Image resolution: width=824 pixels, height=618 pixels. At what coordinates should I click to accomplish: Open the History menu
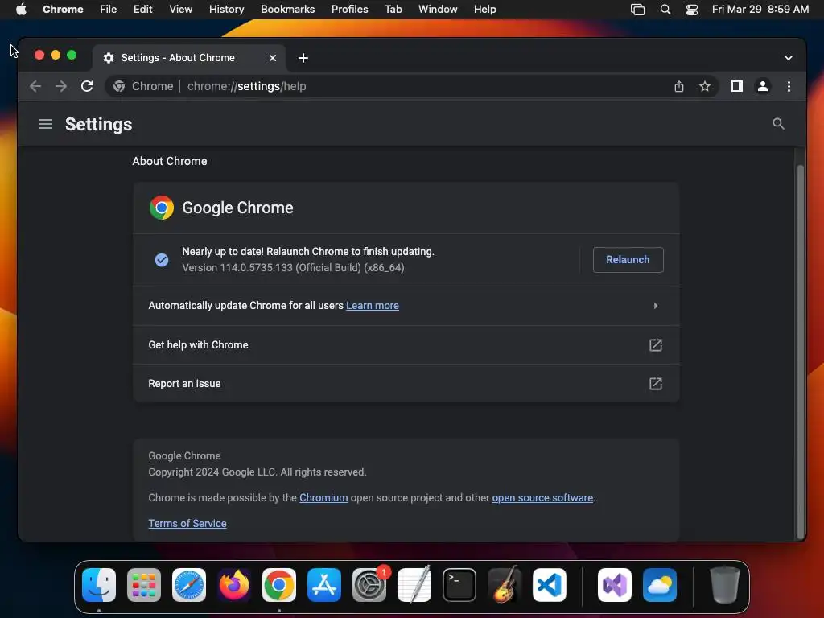point(226,9)
